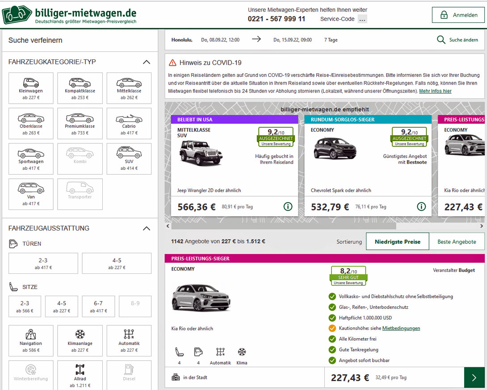
Task: Open the Mehr Infos hier link
Action: [435, 91]
